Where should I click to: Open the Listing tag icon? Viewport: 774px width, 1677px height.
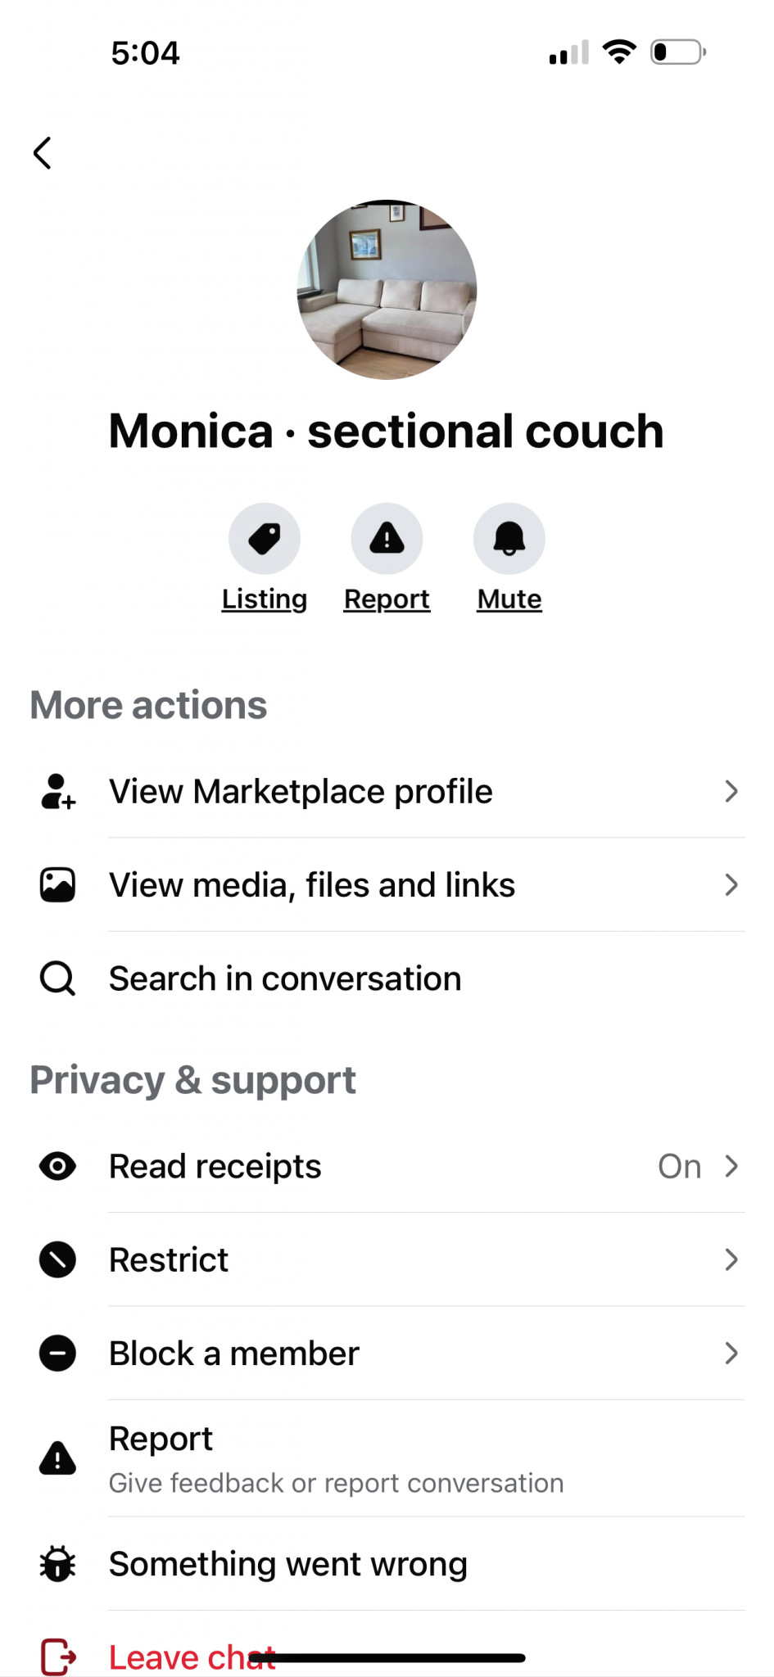(x=264, y=539)
